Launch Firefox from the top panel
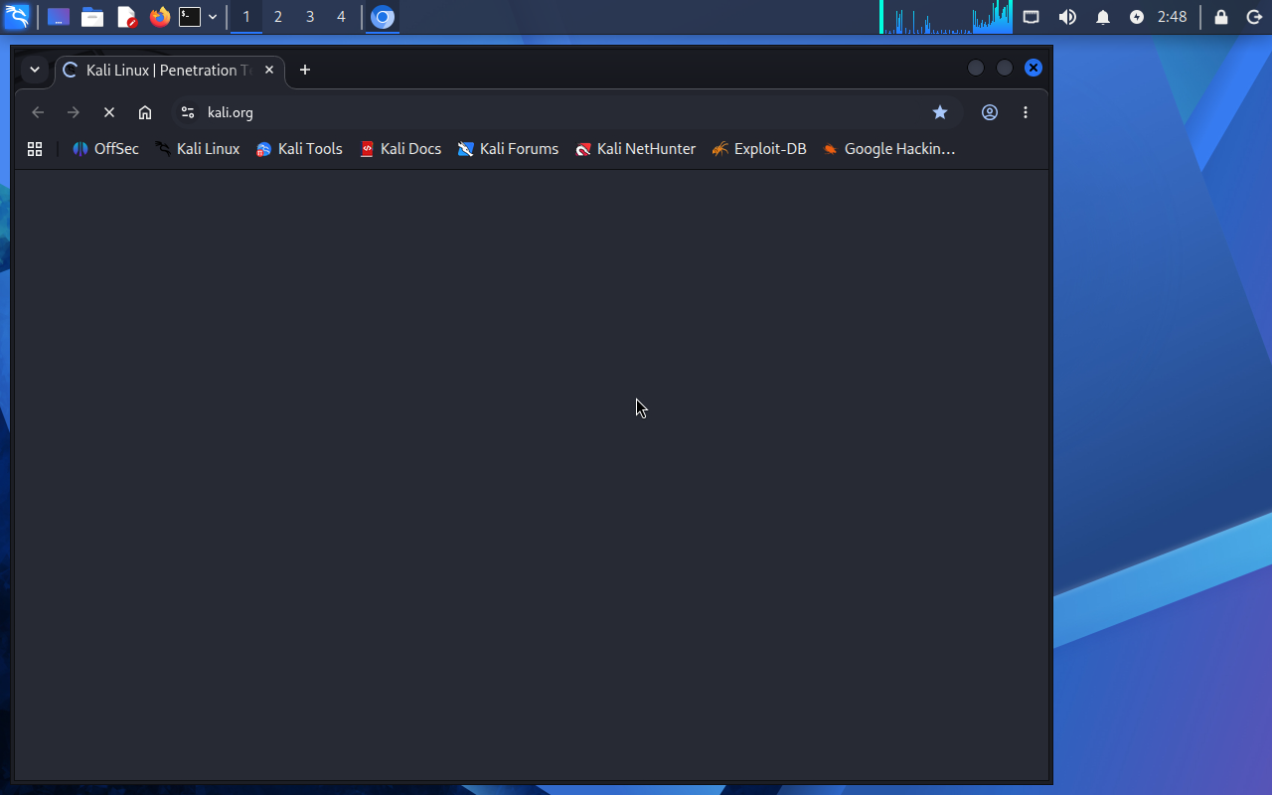The image size is (1272, 795). pyautogui.click(x=159, y=17)
